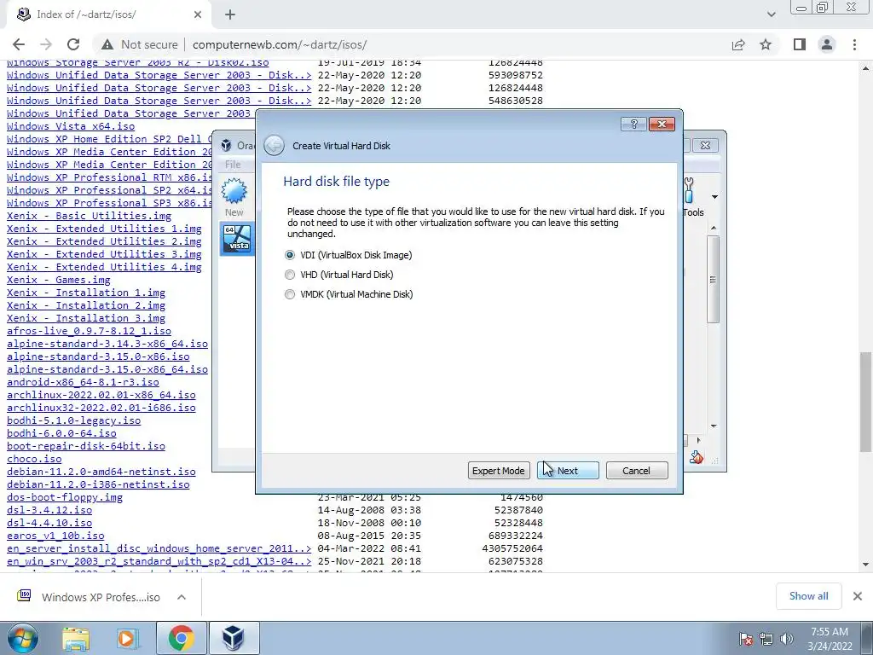Screen dimensions: 873x655
Task: Go back in Chrome browser
Action: click(x=19, y=44)
